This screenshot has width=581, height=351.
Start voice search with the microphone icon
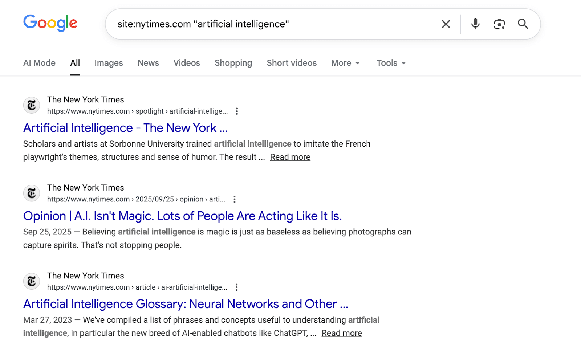tap(475, 24)
